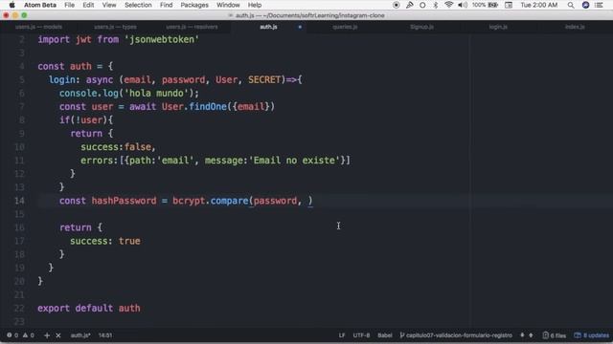This screenshot has width=613, height=344.
Task: Click the Tue 2:00 AM clock
Action: tap(538, 5)
